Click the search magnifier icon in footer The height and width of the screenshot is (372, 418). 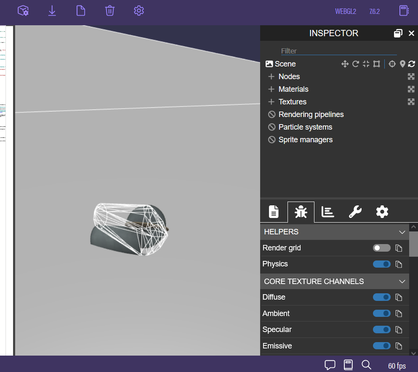[x=366, y=365]
